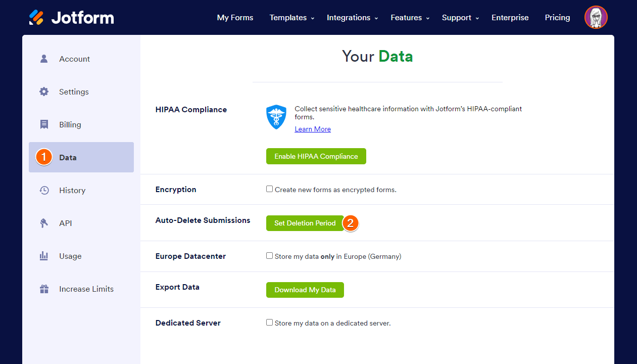The height and width of the screenshot is (364, 637).
Task: Check Store my data on dedicated server
Action: click(x=269, y=323)
